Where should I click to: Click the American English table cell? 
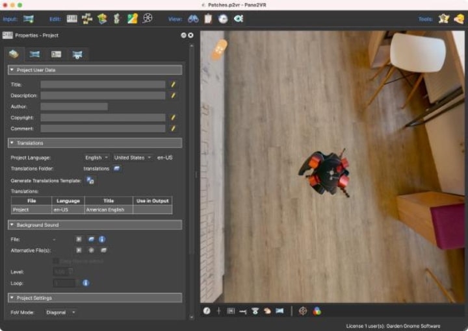coord(109,210)
